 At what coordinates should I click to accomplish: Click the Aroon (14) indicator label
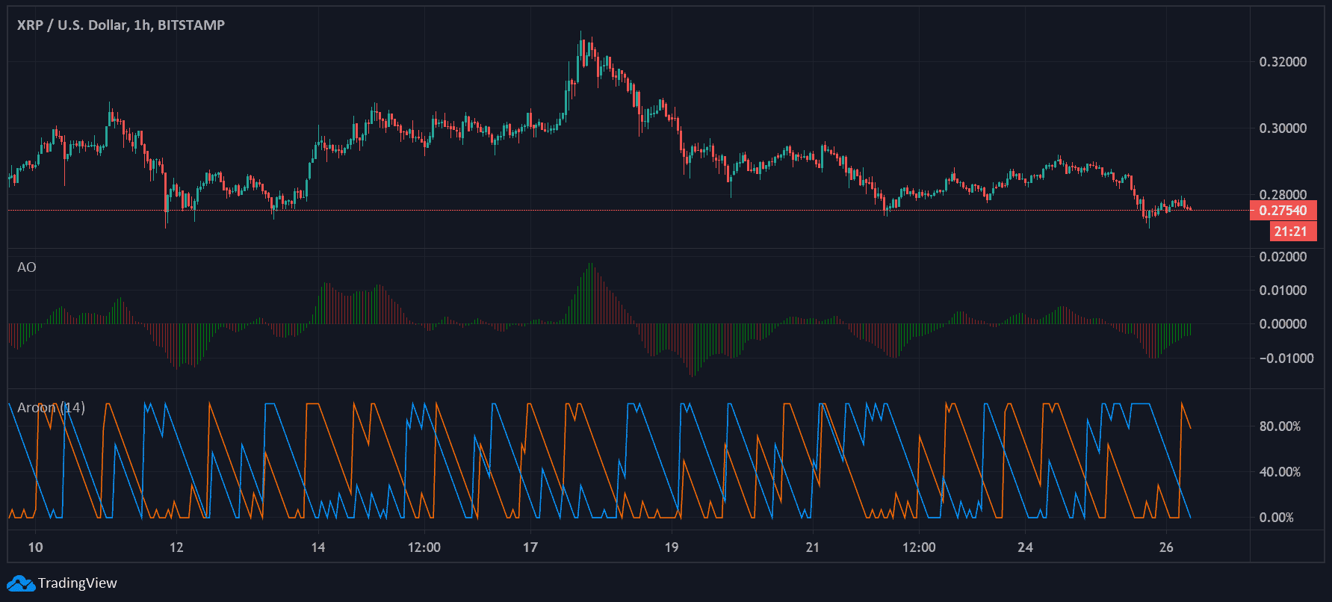[x=51, y=408]
